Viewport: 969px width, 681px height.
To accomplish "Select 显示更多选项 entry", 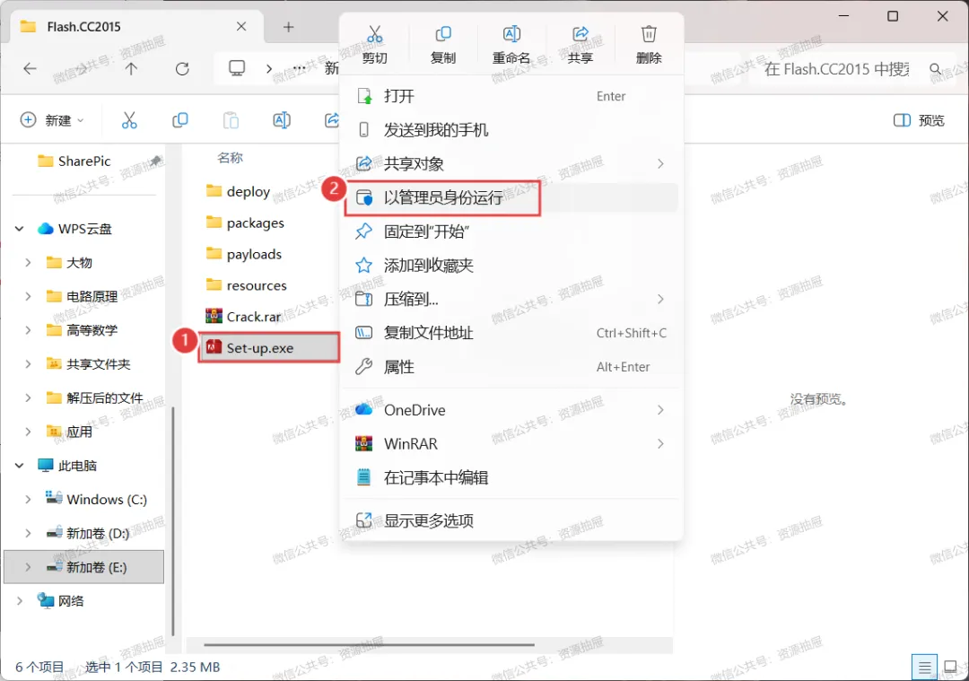I will 511,521.
